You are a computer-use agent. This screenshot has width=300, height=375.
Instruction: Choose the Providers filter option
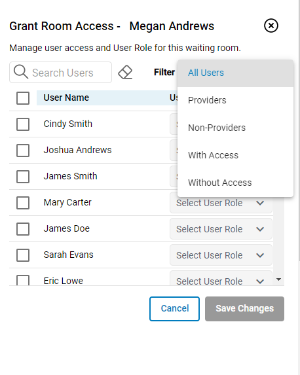(235, 100)
